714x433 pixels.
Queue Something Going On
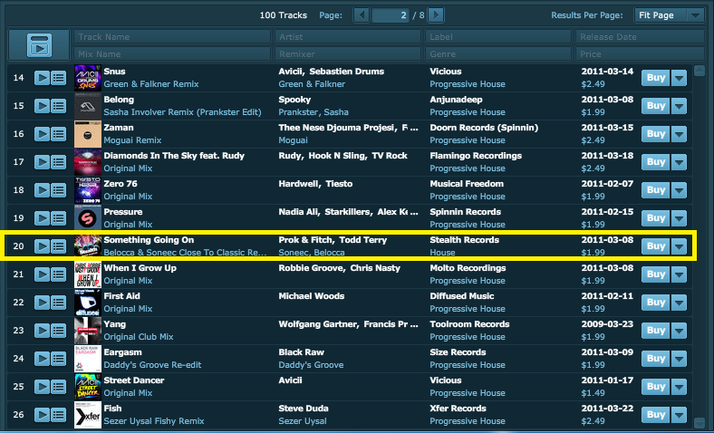pos(58,246)
